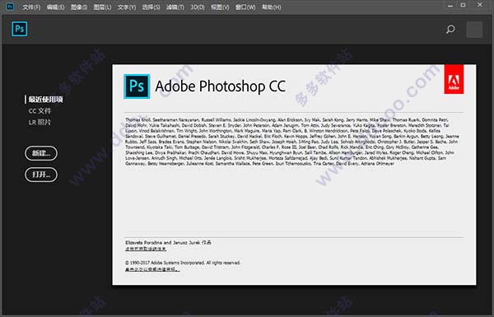Open the 滤镜(T) menu

tap(175, 7)
